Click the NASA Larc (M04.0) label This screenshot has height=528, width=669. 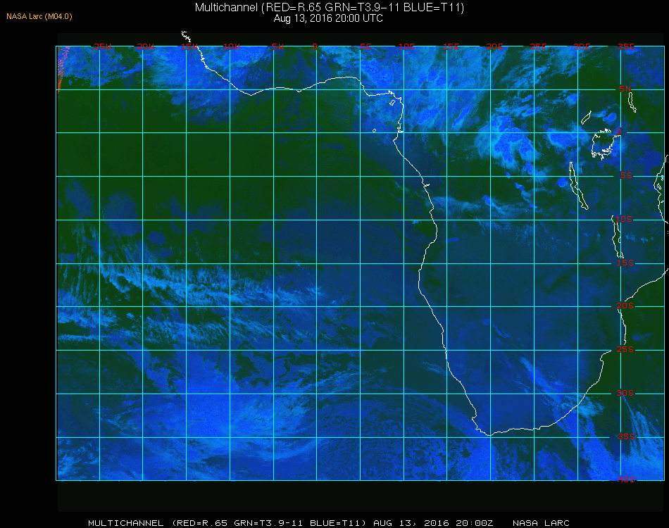coord(39,17)
